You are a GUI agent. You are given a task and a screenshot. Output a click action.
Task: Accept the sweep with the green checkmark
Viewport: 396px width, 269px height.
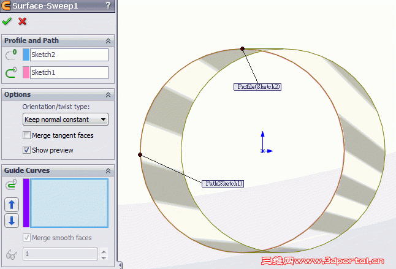tap(7, 21)
